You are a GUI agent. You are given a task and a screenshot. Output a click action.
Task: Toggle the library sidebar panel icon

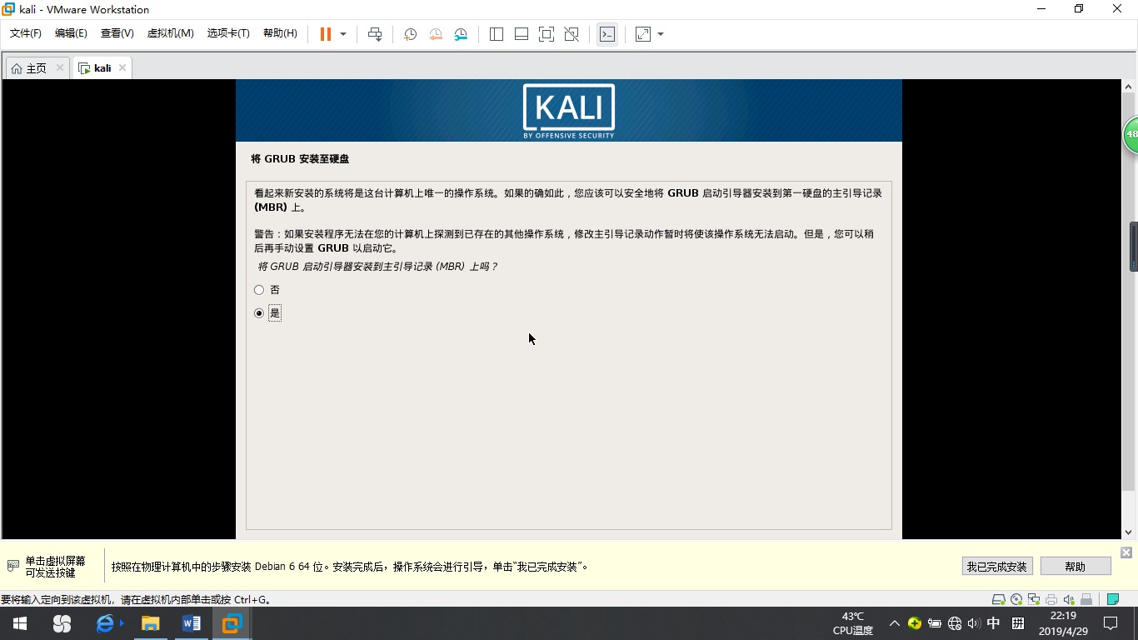coord(497,34)
